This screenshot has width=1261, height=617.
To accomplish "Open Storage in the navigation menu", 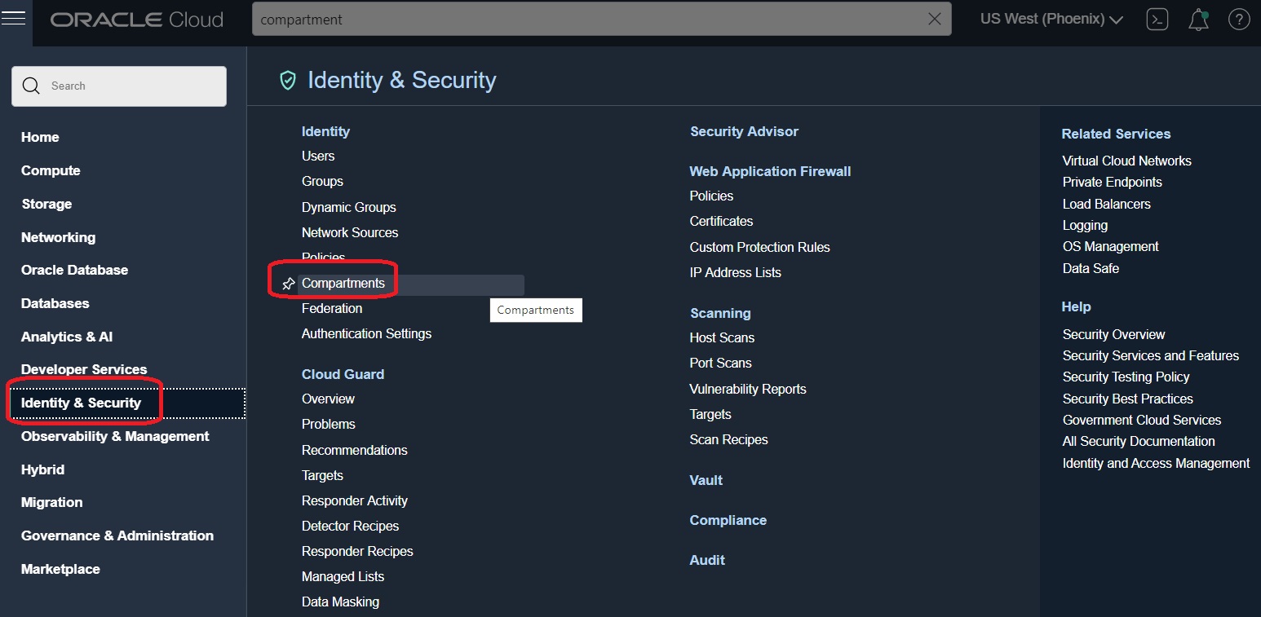I will (x=46, y=204).
